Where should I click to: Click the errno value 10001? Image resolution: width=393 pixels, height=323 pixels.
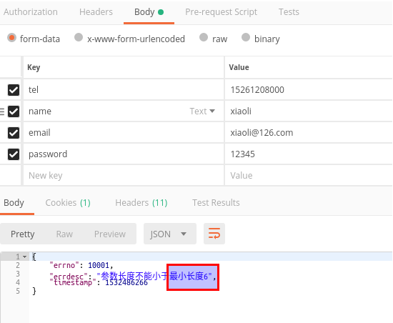coord(99,265)
